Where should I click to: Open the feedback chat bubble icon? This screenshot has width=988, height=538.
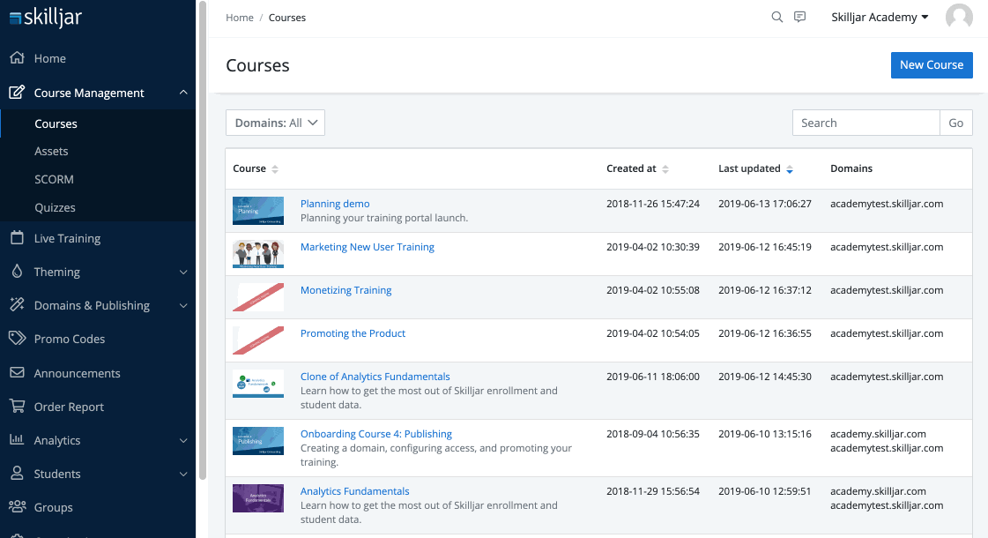(x=800, y=17)
